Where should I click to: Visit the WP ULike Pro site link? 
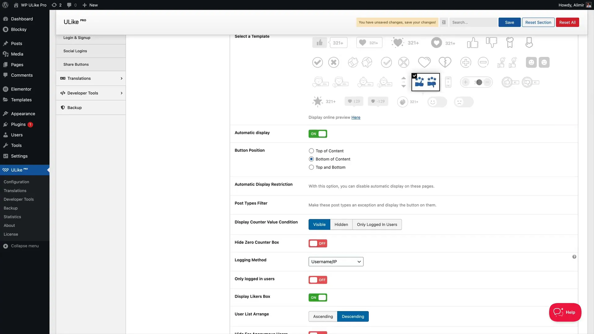point(30,5)
